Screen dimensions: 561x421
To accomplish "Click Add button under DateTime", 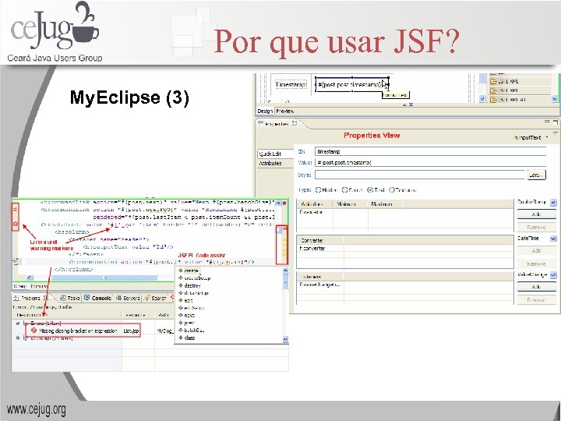I will [x=536, y=250].
